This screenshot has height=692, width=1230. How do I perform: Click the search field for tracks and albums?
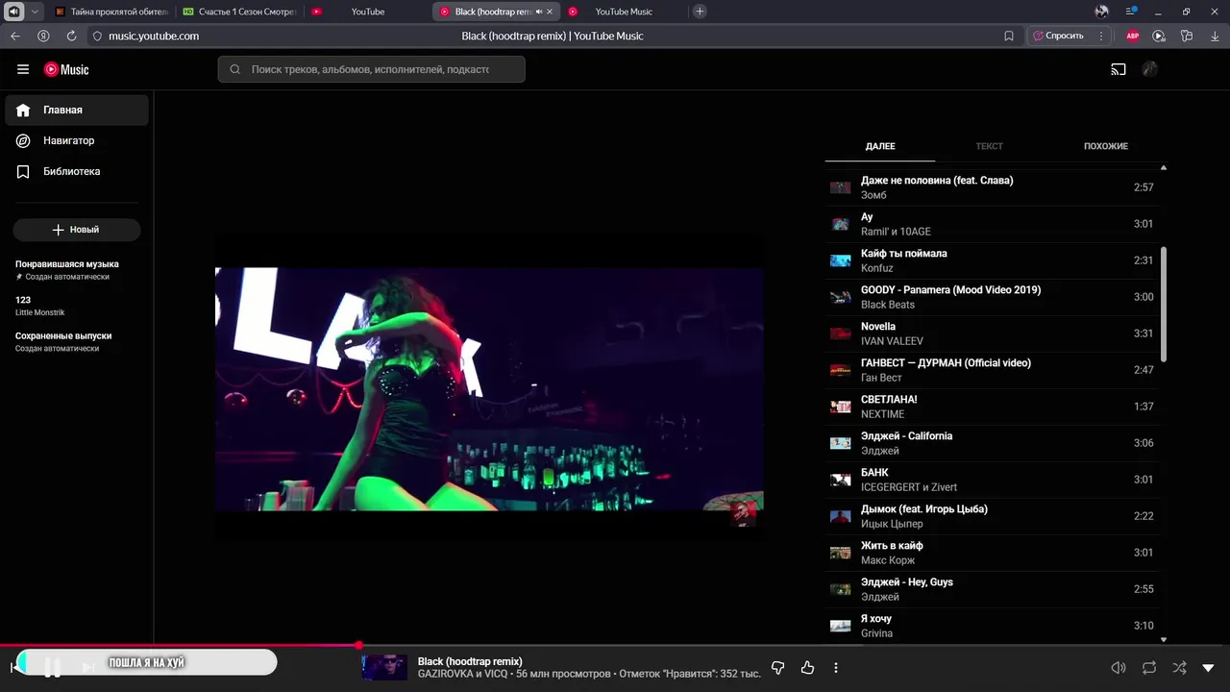click(x=371, y=69)
